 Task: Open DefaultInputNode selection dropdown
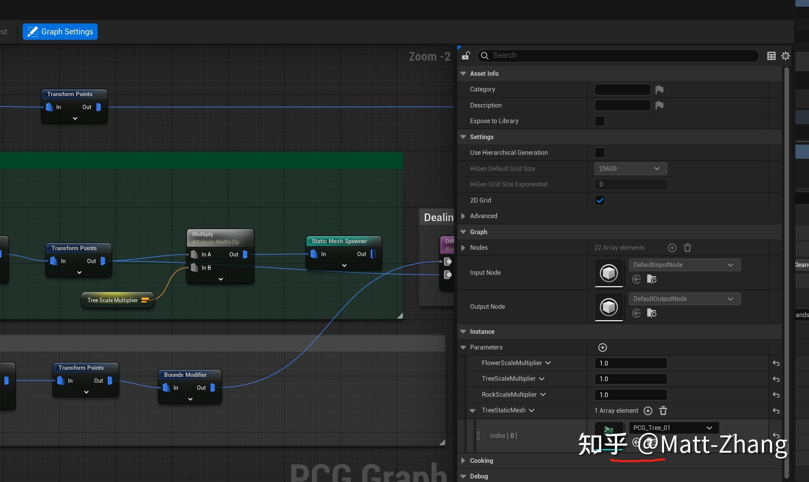684,265
